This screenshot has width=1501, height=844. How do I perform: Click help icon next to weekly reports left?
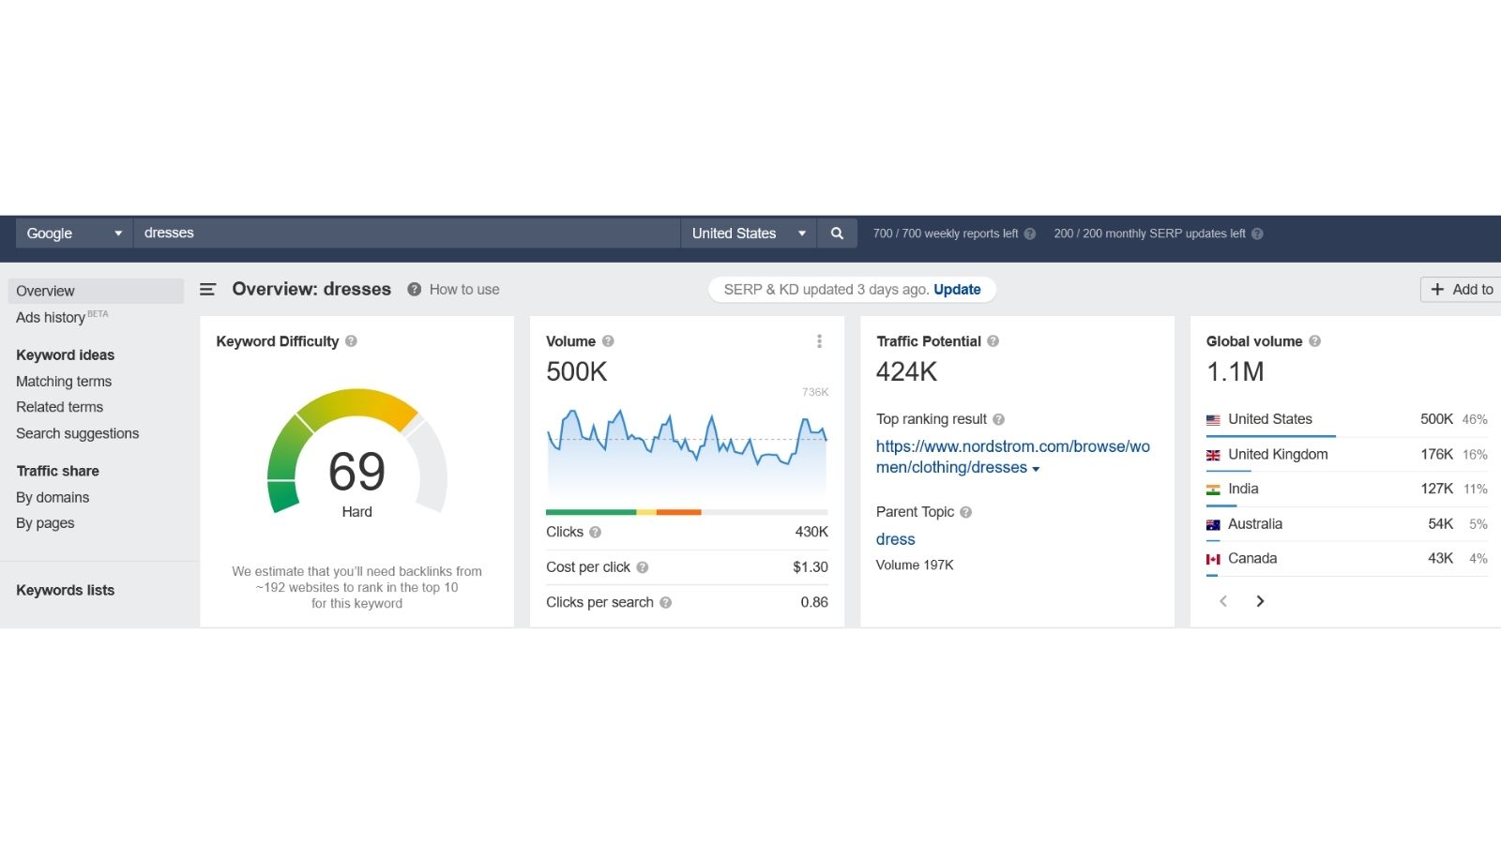click(x=1030, y=234)
